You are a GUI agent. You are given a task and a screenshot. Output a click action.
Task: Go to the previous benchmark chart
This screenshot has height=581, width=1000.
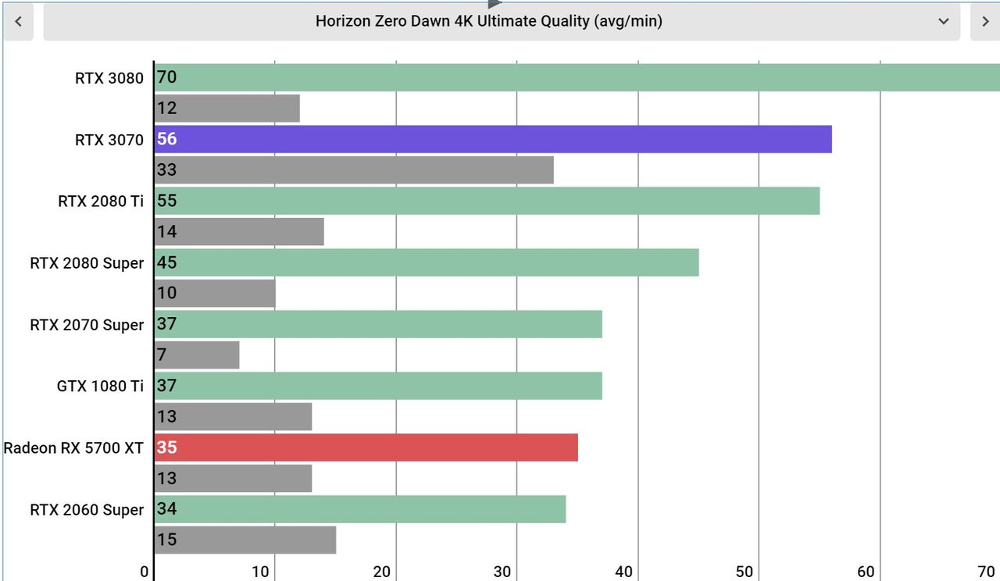tap(18, 22)
